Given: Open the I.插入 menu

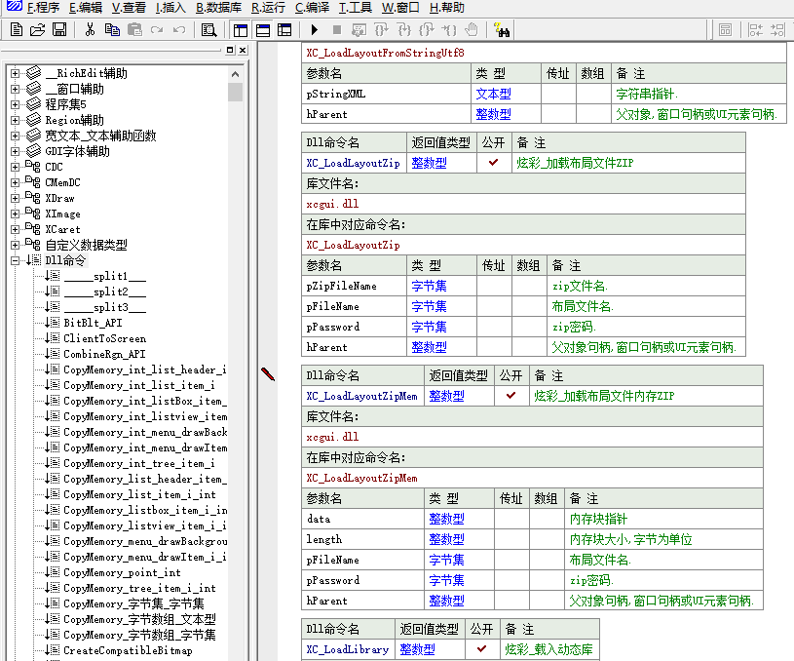Looking at the screenshot, I should (170, 8).
